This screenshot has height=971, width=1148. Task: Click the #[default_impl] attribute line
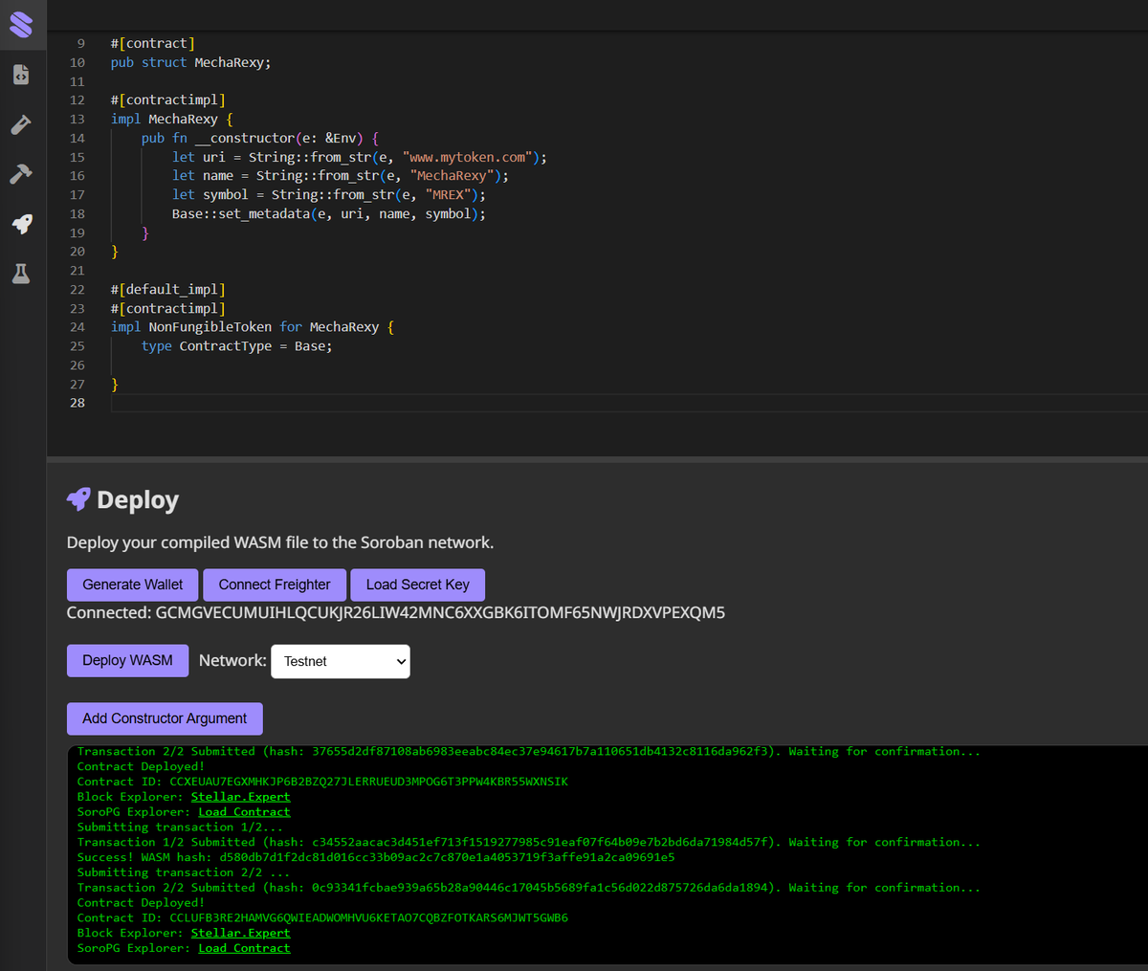168,289
